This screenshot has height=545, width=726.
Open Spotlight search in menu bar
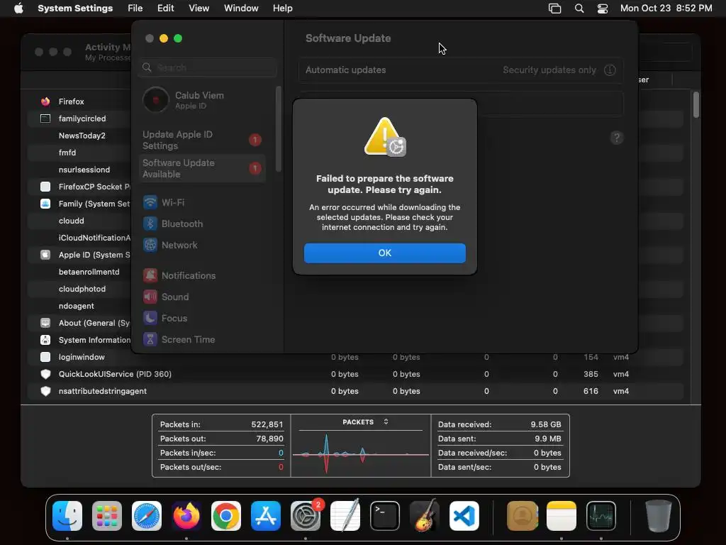(x=579, y=9)
